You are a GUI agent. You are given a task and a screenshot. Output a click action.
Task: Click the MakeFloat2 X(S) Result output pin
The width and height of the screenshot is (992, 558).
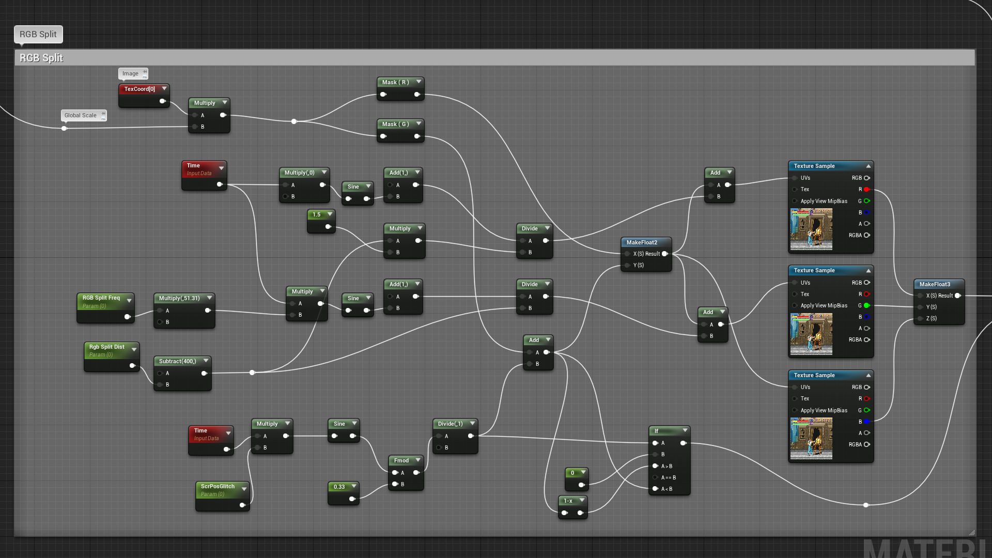[x=665, y=254]
